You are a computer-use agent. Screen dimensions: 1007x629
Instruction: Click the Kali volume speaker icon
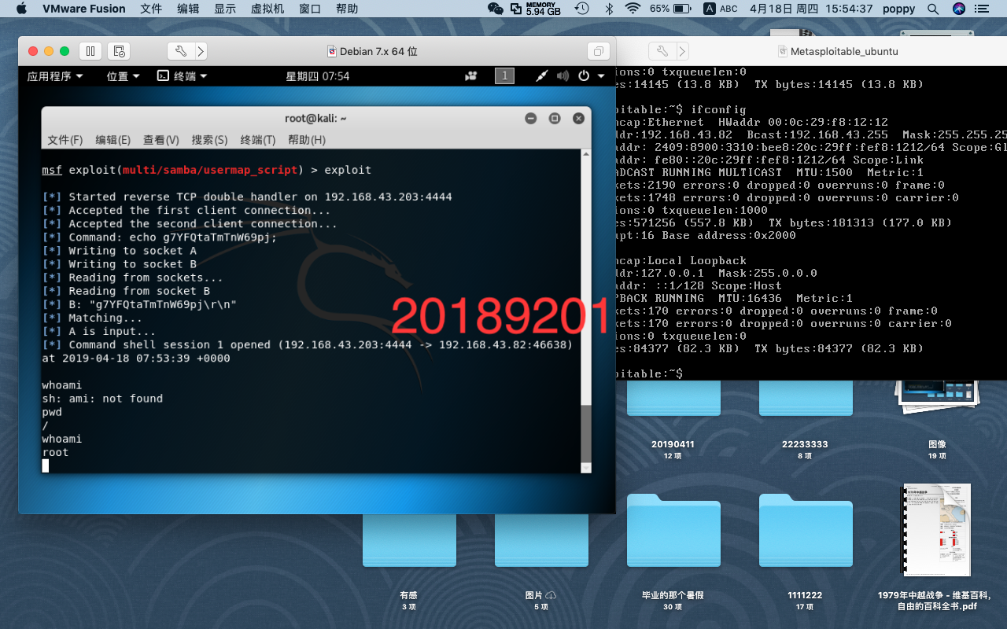point(563,76)
